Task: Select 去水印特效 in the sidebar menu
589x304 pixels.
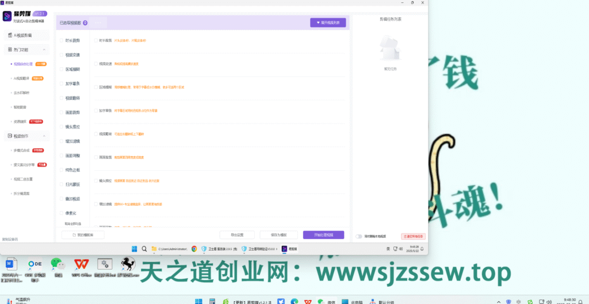Action: pyautogui.click(x=22, y=93)
